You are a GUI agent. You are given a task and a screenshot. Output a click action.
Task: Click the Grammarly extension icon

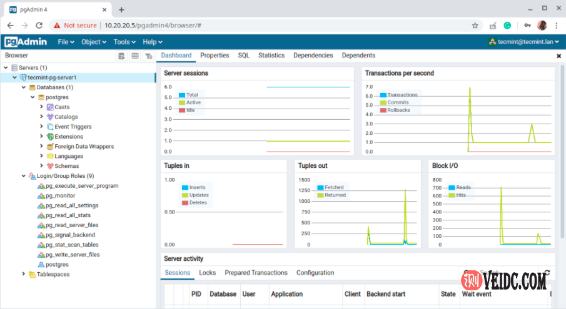tap(508, 26)
